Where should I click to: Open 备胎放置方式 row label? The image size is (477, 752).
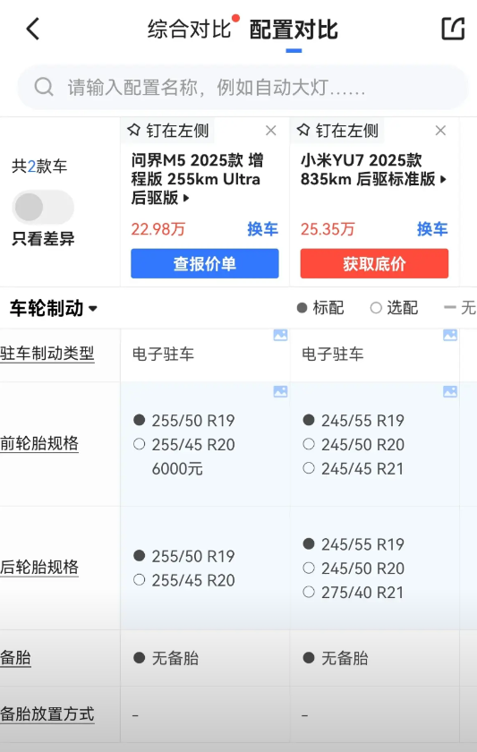(x=47, y=714)
